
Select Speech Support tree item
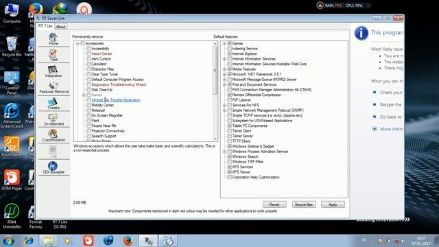[x=104, y=136]
